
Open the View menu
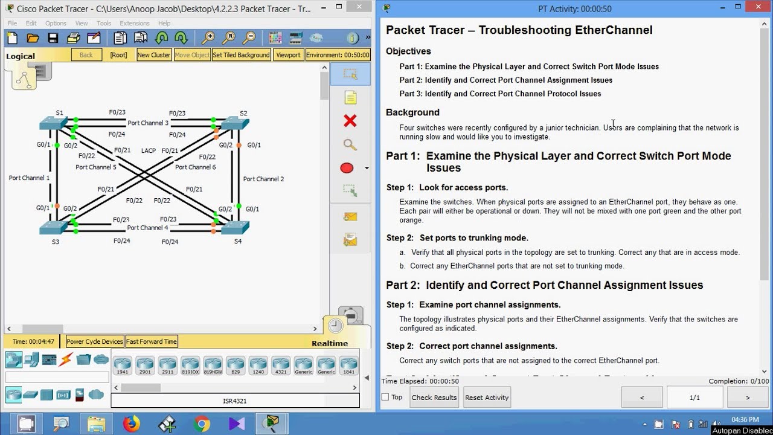point(82,23)
